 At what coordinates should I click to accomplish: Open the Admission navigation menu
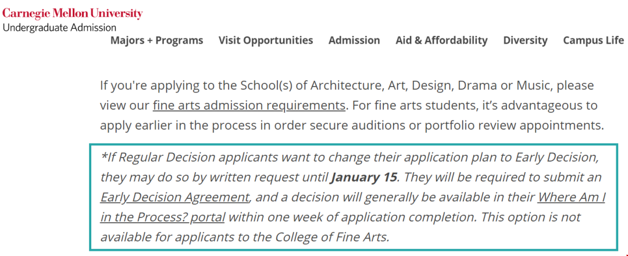pos(354,41)
